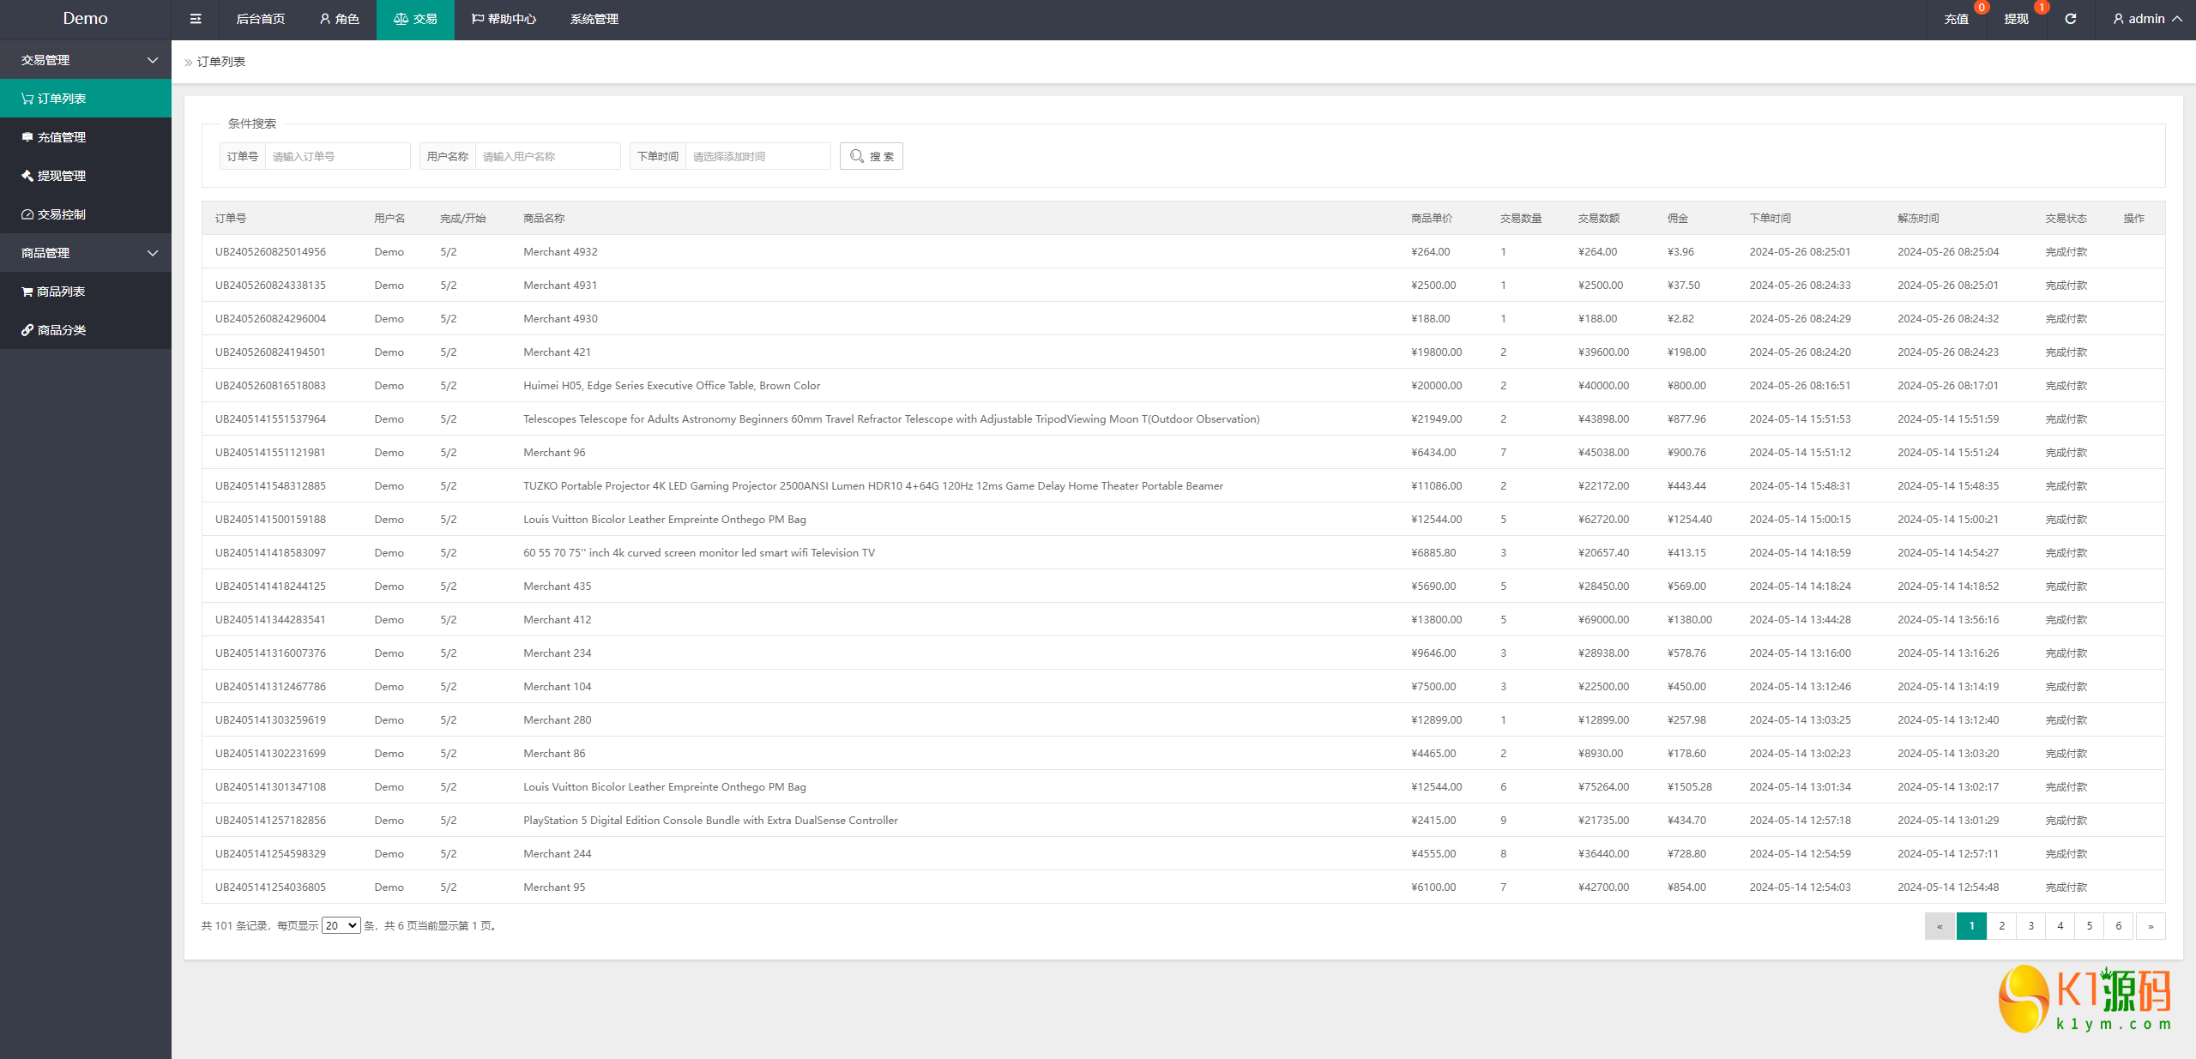The image size is (2196, 1059).
Task: Click the 充值 notification button
Action: [x=1957, y=19]
